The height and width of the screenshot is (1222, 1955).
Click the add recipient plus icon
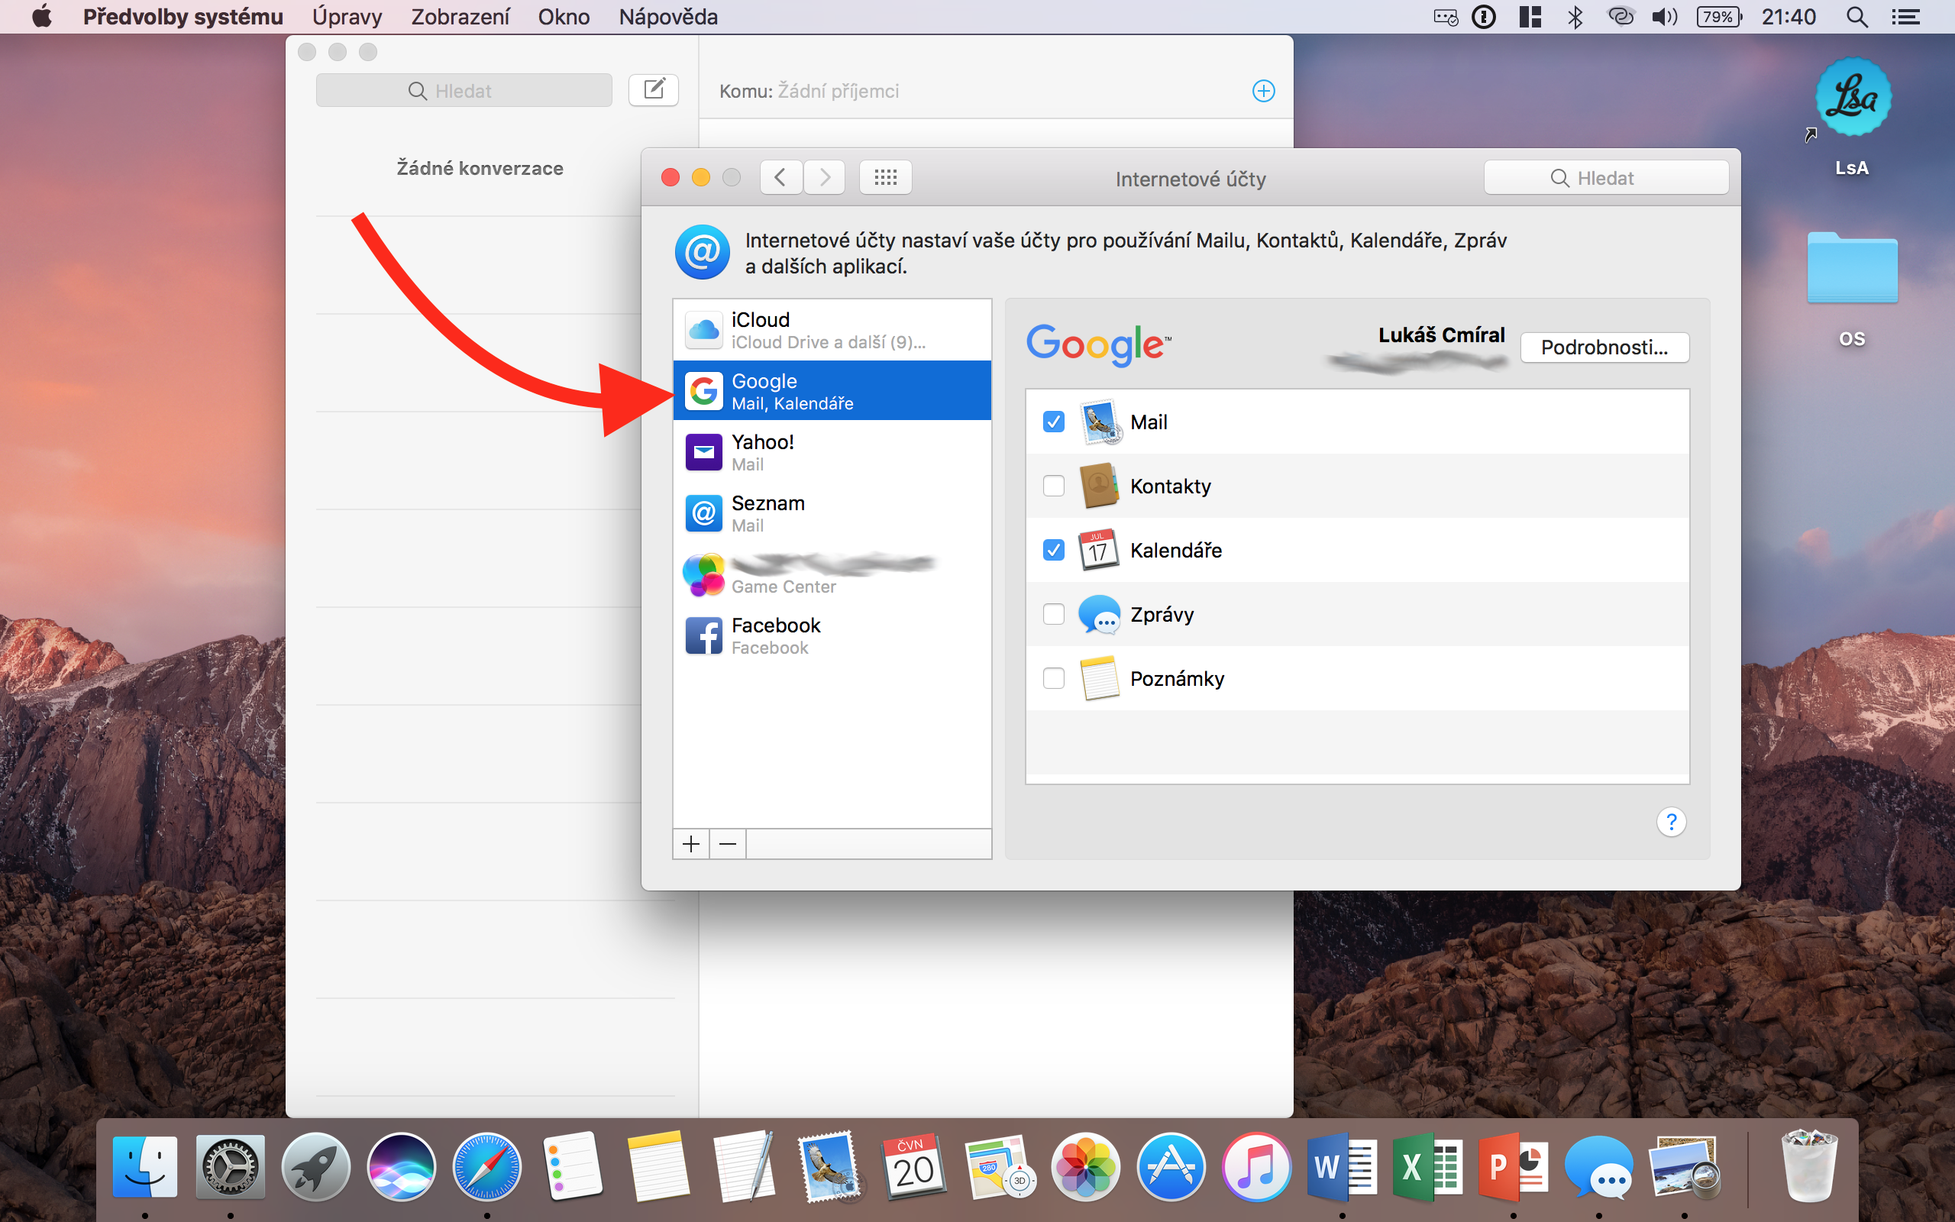(x=1263, y=91)
